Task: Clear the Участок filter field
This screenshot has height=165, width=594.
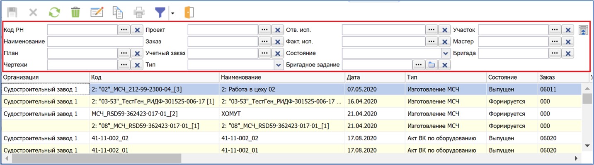Action: 568,30
